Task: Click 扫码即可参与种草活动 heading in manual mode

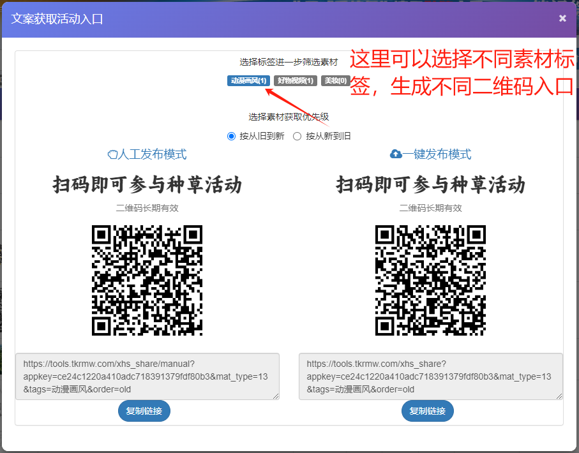Action: pyautogui.click(x=147, y=184)
